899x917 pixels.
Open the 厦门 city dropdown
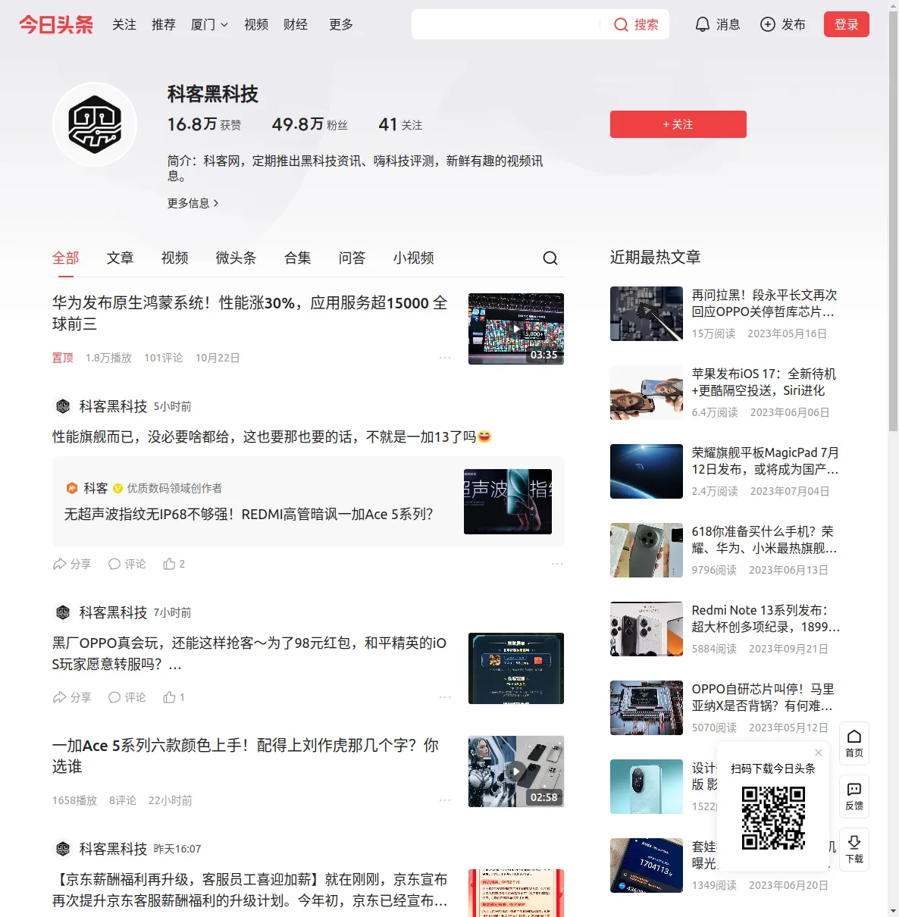209,25
